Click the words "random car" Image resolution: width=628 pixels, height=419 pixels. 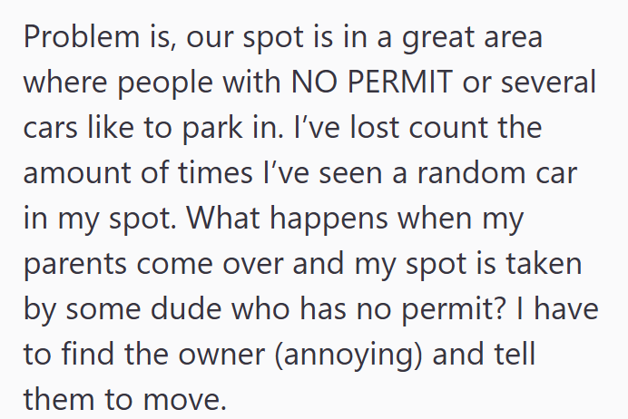497,173
